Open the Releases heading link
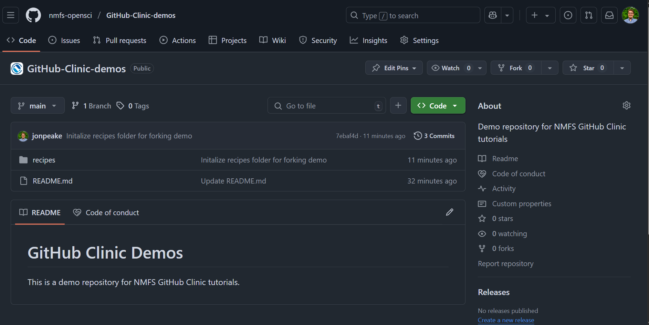649x325 pixels. click(x=494, y=292)
